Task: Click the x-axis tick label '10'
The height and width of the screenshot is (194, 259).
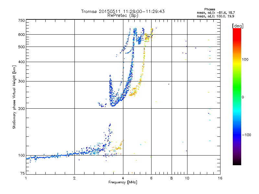Action: tap(187, 178)
